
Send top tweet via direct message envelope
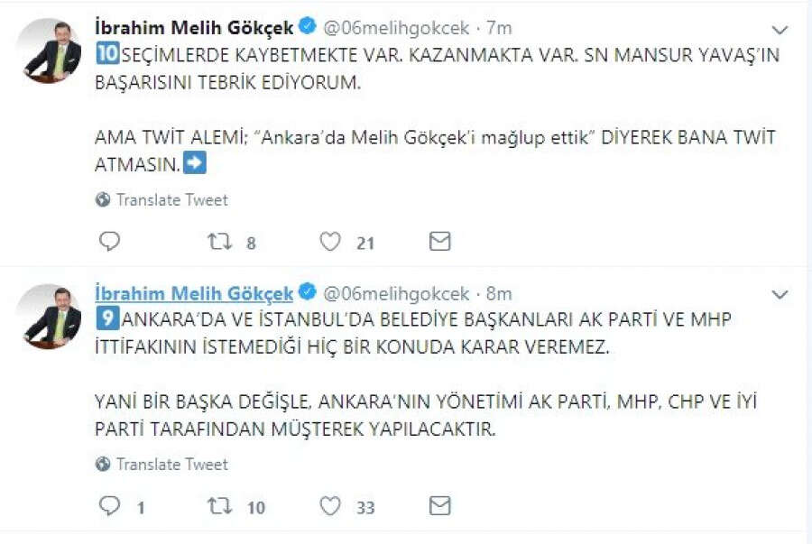point(439,242)
